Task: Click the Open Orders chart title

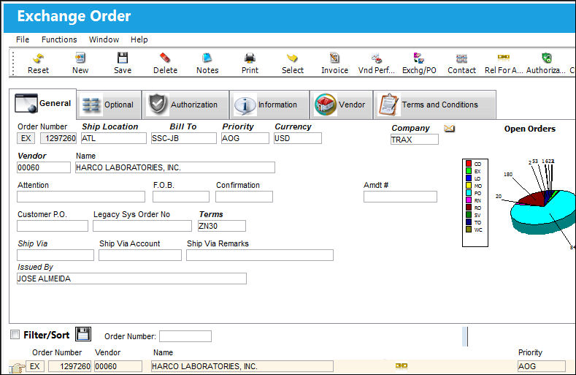Action: tap(530, 129)
